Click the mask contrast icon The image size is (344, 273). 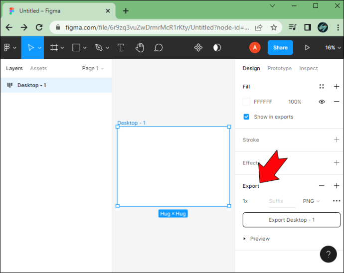217,48
